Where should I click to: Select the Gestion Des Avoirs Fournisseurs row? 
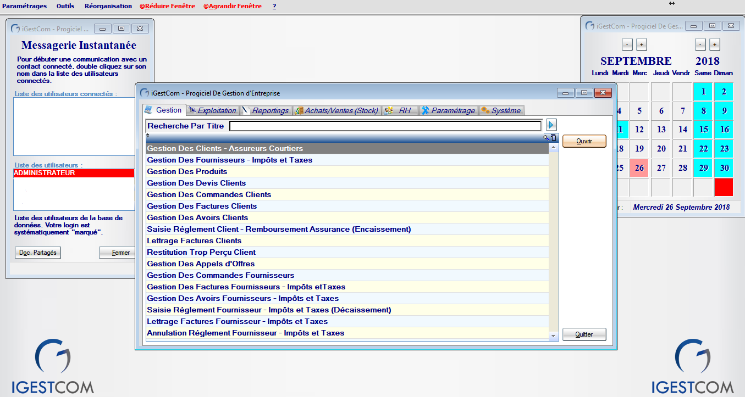(347, 298)
